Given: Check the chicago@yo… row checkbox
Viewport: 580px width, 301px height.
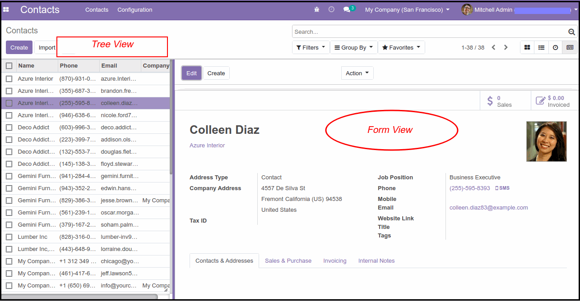Looking at the screenshot, I should point(9,261).
